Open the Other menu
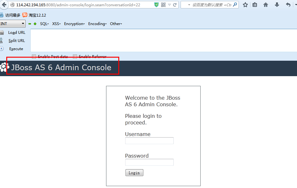The image size is (297, 188). (x=116, y=24)
